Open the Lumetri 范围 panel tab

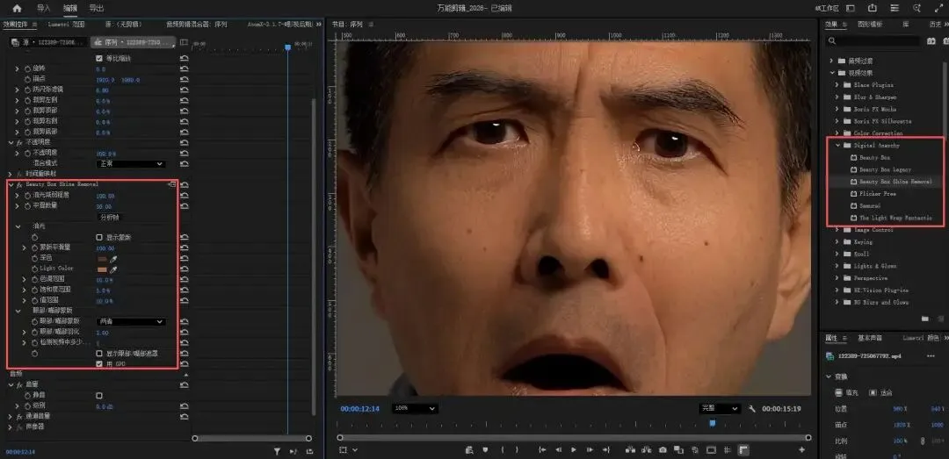pyautogui.click(x=65, y=25)
